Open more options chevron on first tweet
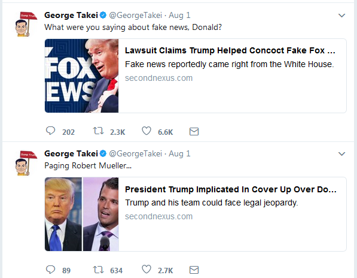The height and width of the screenshot is (278, 357). 341,16
